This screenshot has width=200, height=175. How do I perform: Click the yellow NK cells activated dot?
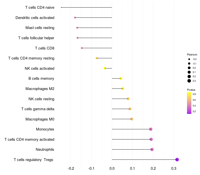pos(105,68)
